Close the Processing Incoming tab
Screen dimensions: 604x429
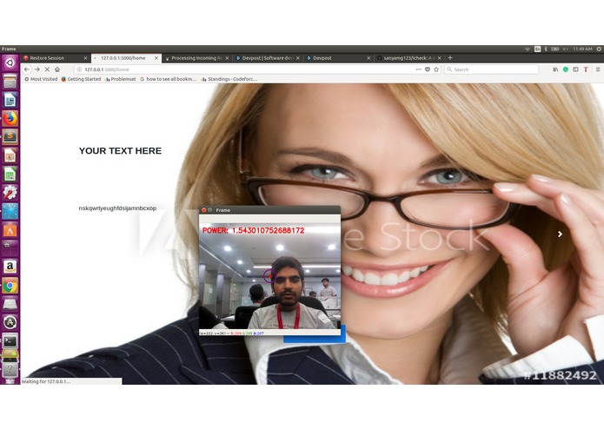(227, 58)
